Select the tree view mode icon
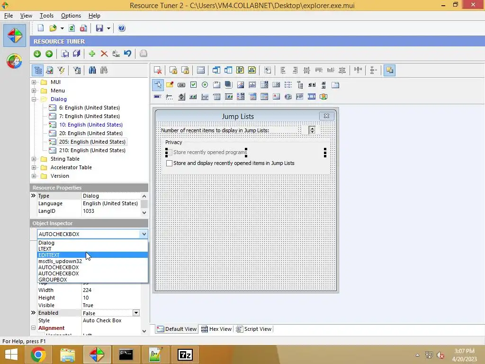This screenshot has height=364, width=485. 38,70
